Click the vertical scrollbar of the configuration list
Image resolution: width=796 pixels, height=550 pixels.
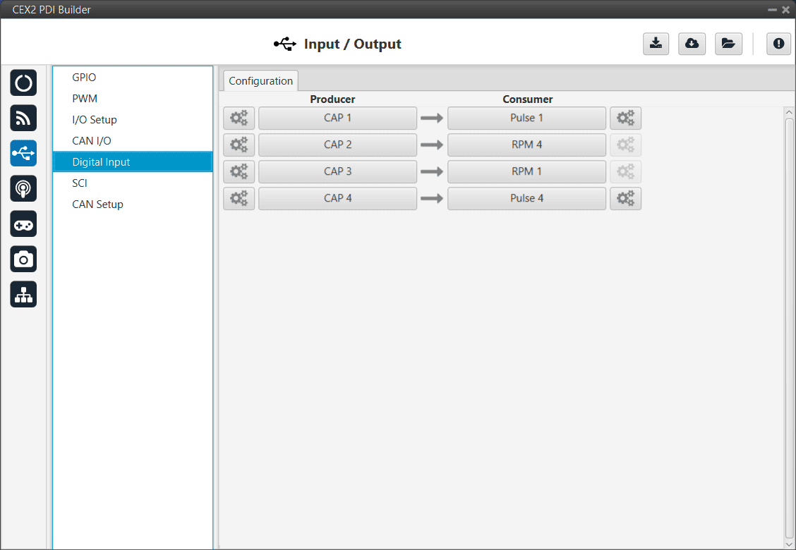click(x=789, y=328)
